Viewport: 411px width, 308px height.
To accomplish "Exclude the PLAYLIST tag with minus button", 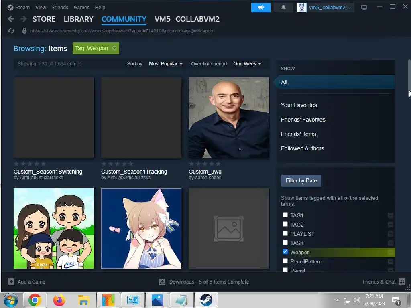I will [x=390, y=234].
